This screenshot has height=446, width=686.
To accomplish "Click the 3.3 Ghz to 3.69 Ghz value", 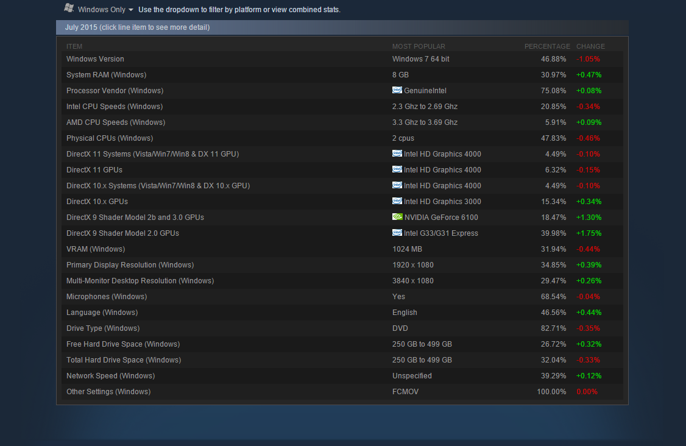I will point(425,122).
